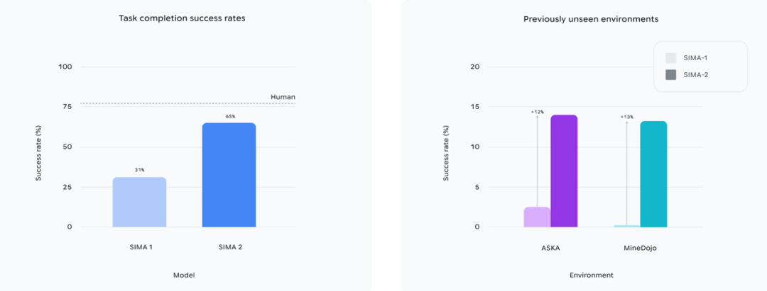Click the 31% data label
Screen dimensions: 767x291
(x=140, y=171)
